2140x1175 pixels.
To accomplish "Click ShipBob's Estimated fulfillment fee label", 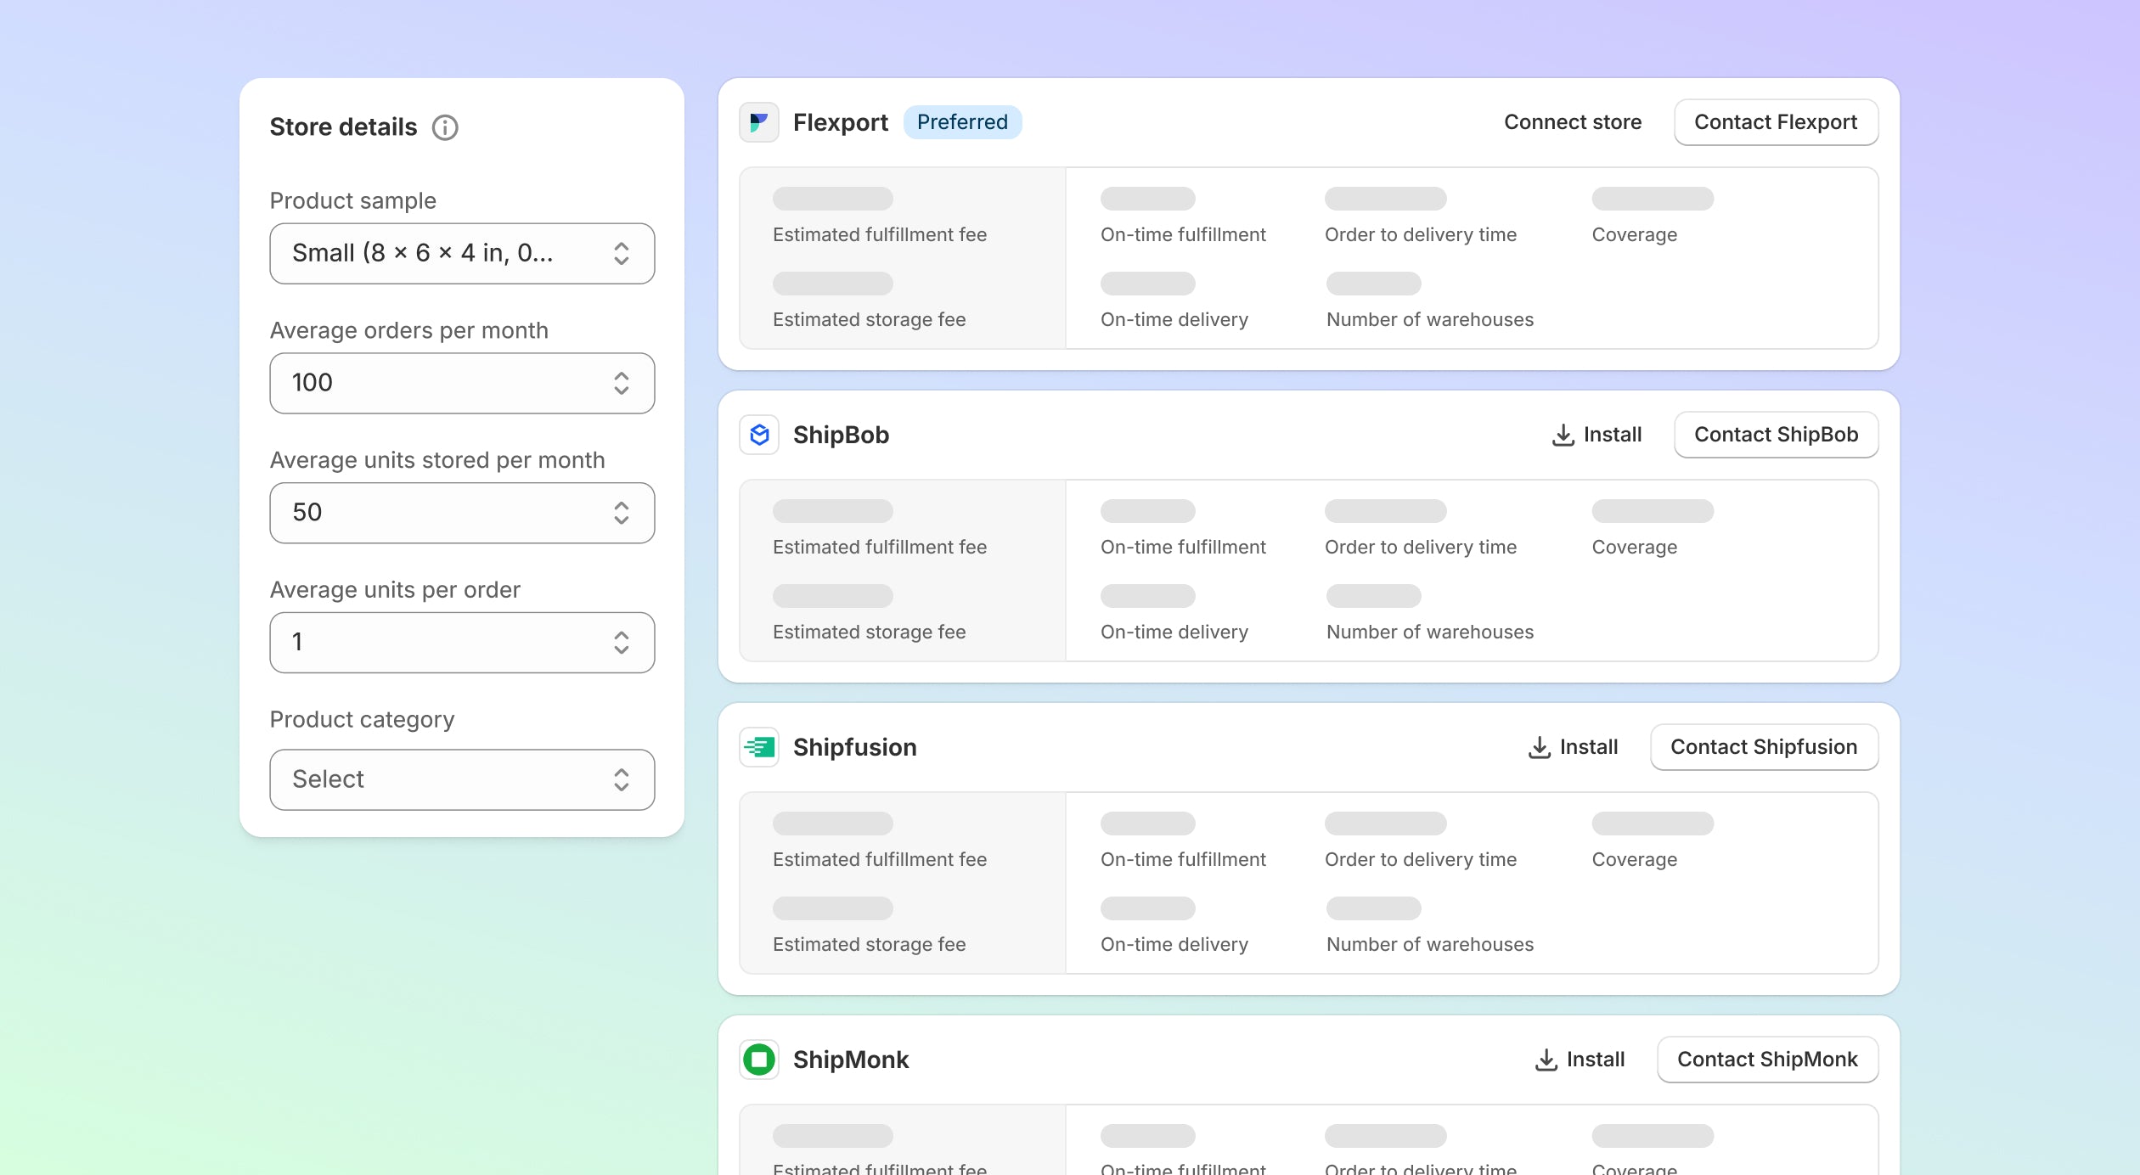I will (x=879, y=547).
